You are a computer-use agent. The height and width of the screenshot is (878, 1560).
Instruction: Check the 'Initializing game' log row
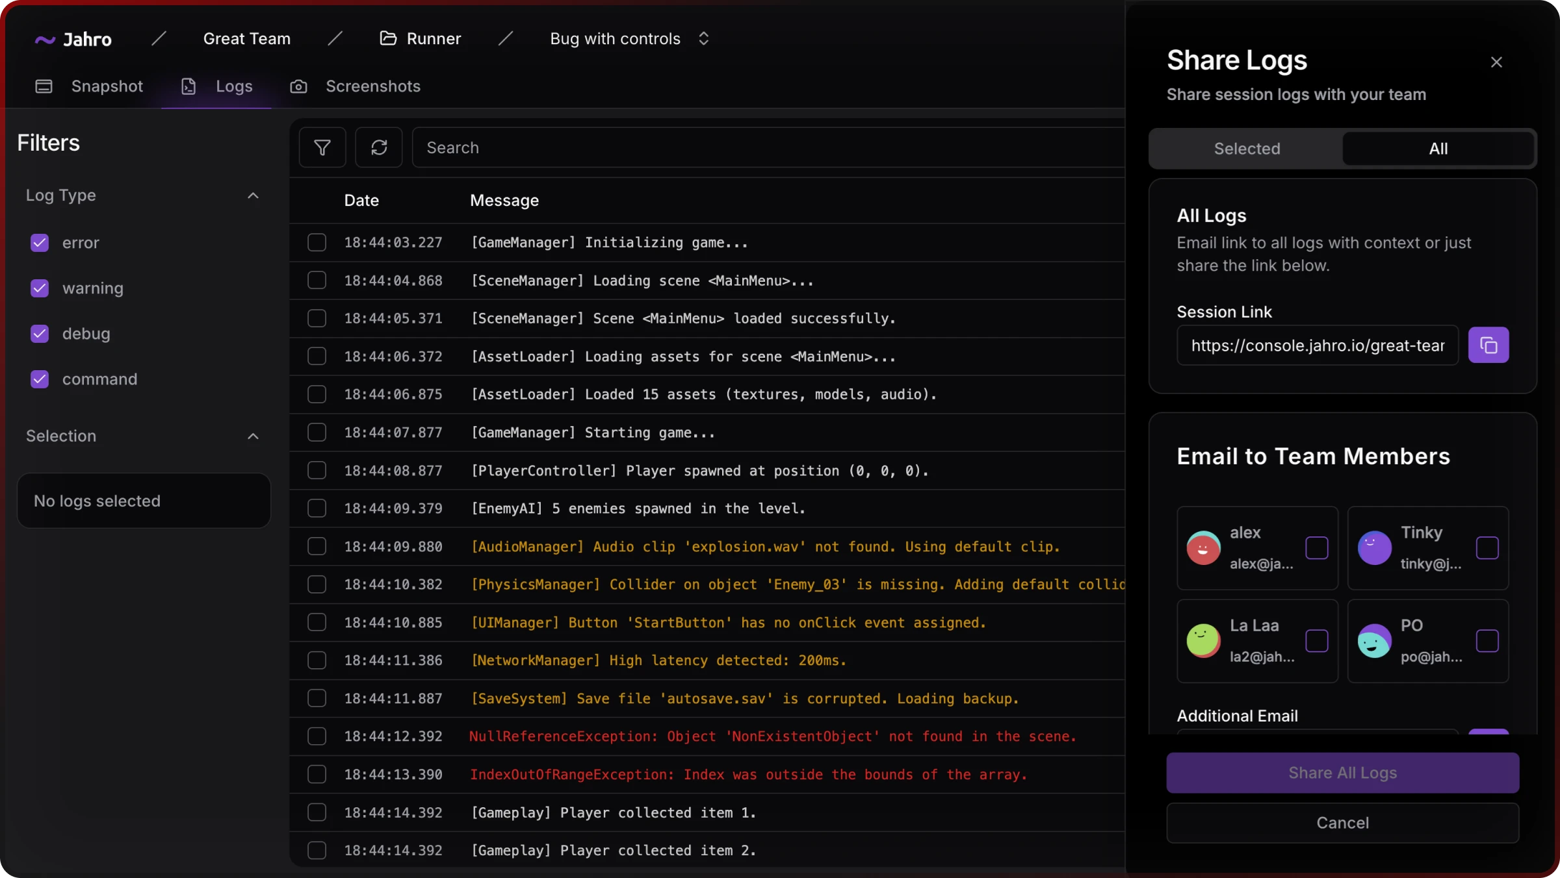click(317, 242)
